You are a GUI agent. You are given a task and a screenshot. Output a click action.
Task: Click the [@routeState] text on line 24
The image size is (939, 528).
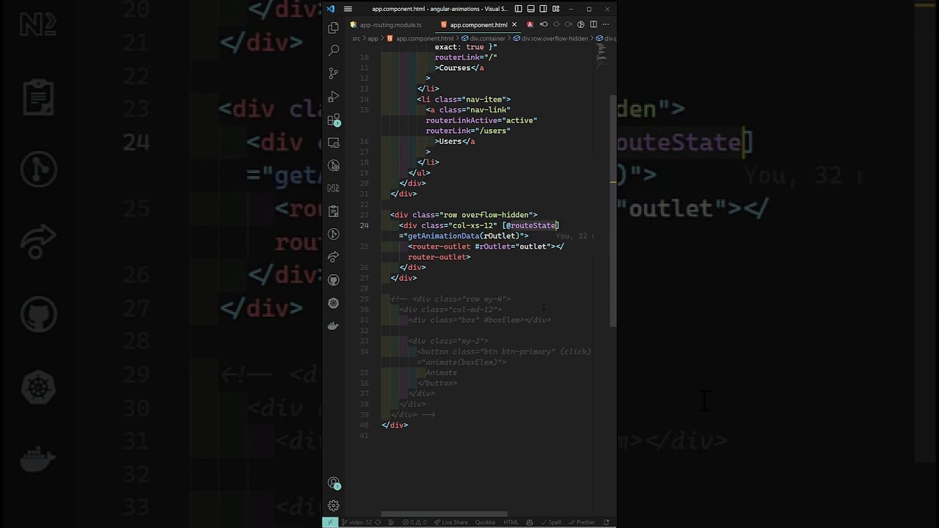click(530, 225)
